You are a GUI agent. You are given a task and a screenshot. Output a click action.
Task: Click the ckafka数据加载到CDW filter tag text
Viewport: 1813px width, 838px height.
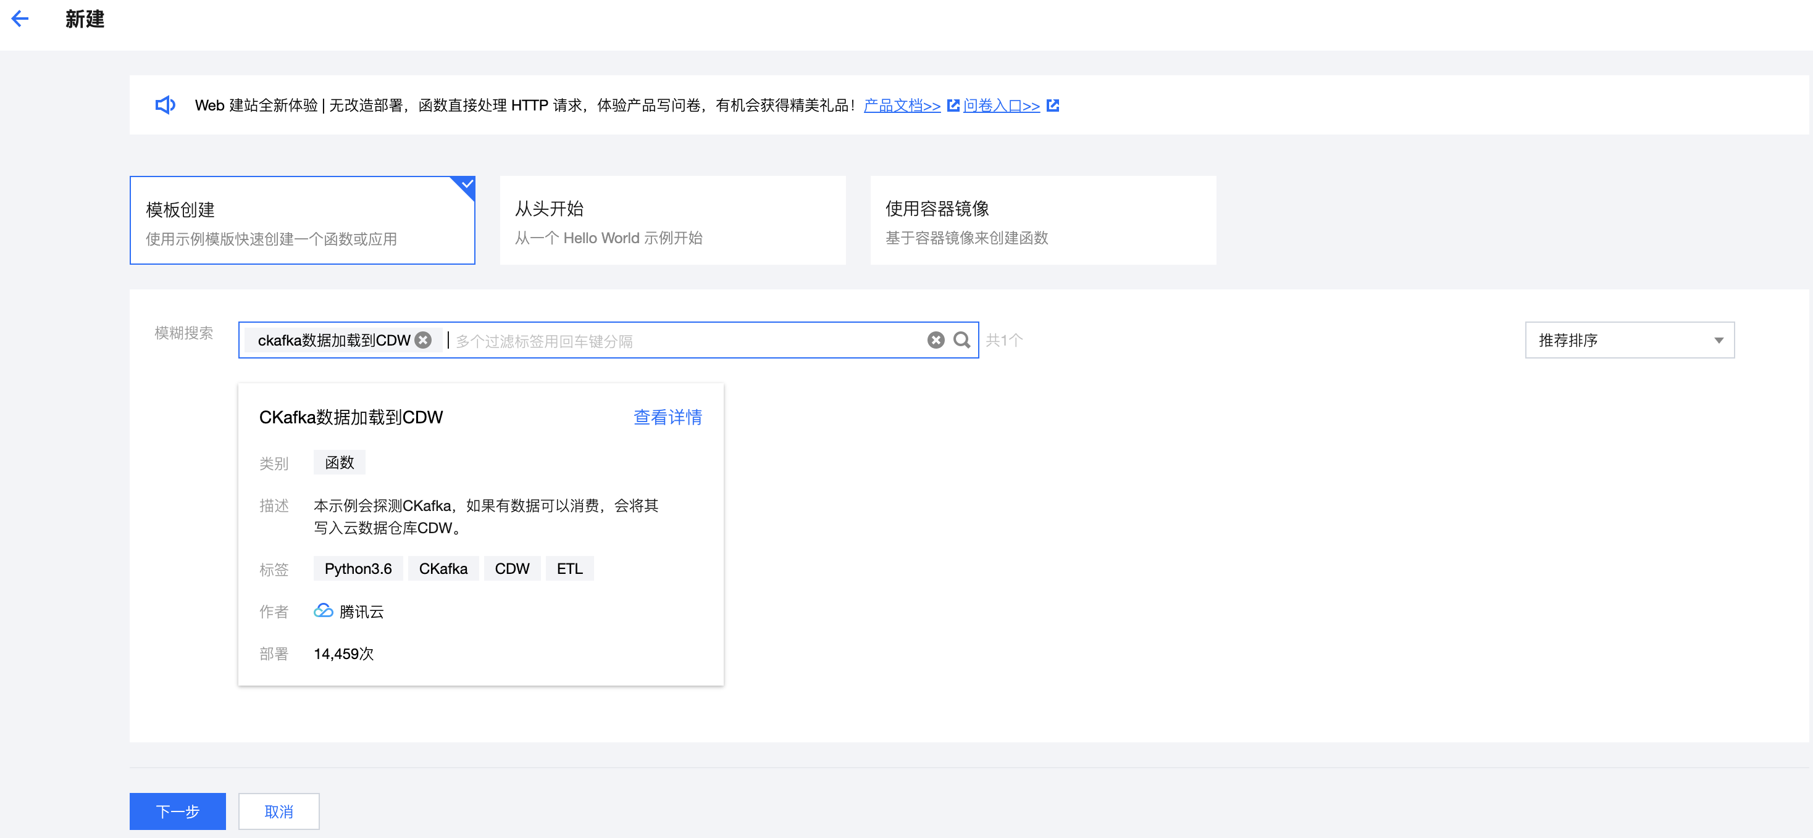point(333,341)
